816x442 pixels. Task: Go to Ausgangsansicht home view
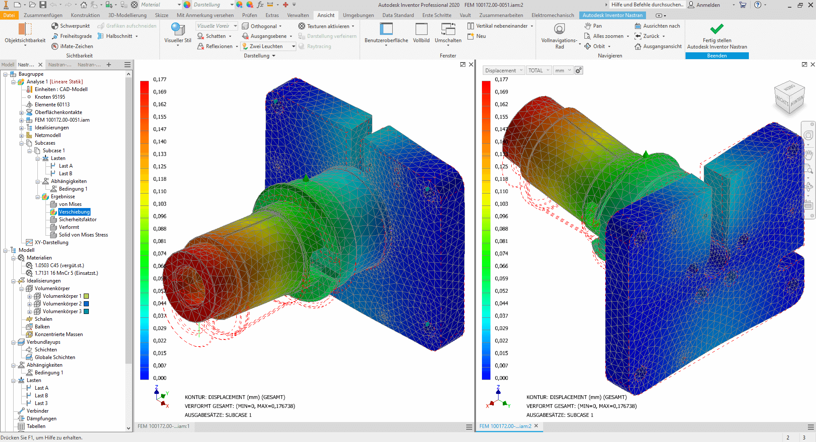(658, 46)
